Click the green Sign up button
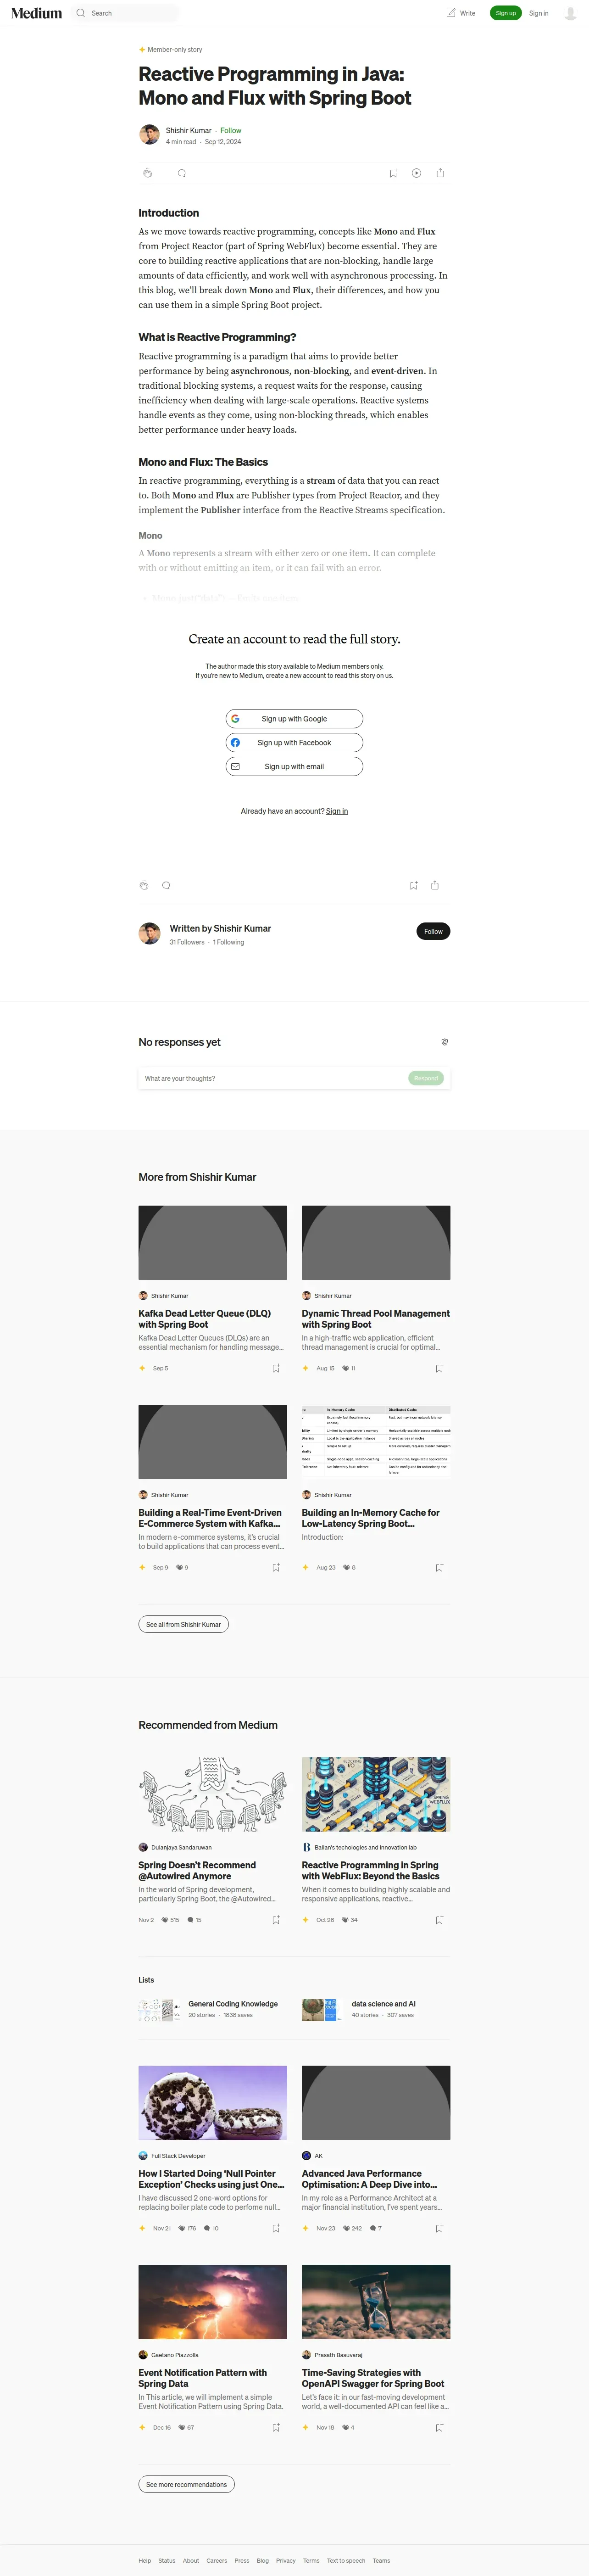This screenshot has height=2576, width=589. (506, 13)
